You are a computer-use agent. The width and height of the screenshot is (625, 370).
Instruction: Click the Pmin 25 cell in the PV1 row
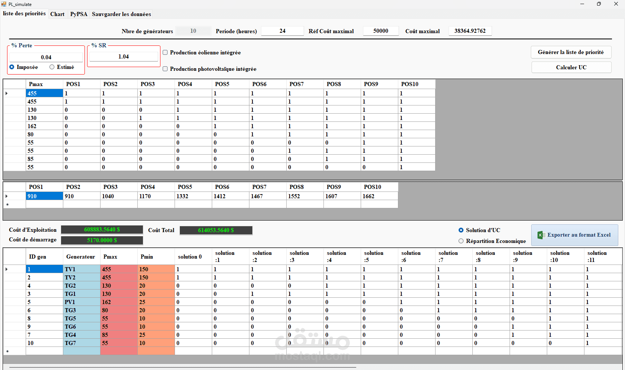[156, 302]
